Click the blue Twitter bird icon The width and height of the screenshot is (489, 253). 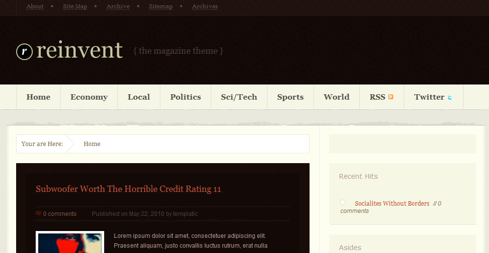coord(450,97)
